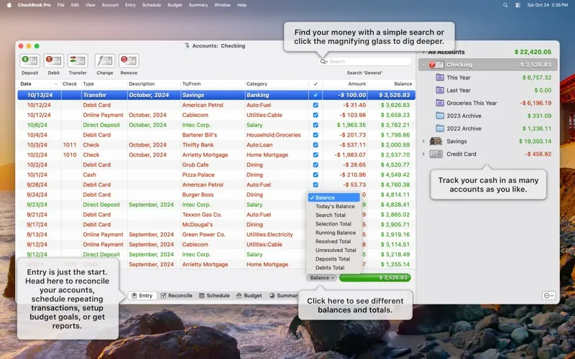
Task: Toggle cleared checkbox for Intec Corp. 10/6/24
Action: click(x=316, y=125)
